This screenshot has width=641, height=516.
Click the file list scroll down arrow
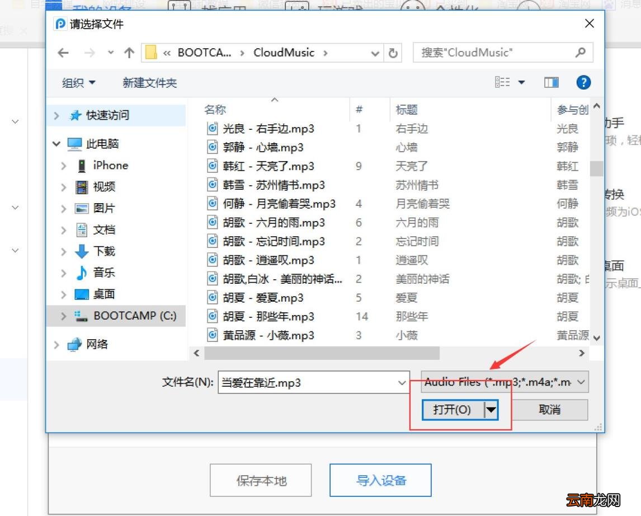597,337
